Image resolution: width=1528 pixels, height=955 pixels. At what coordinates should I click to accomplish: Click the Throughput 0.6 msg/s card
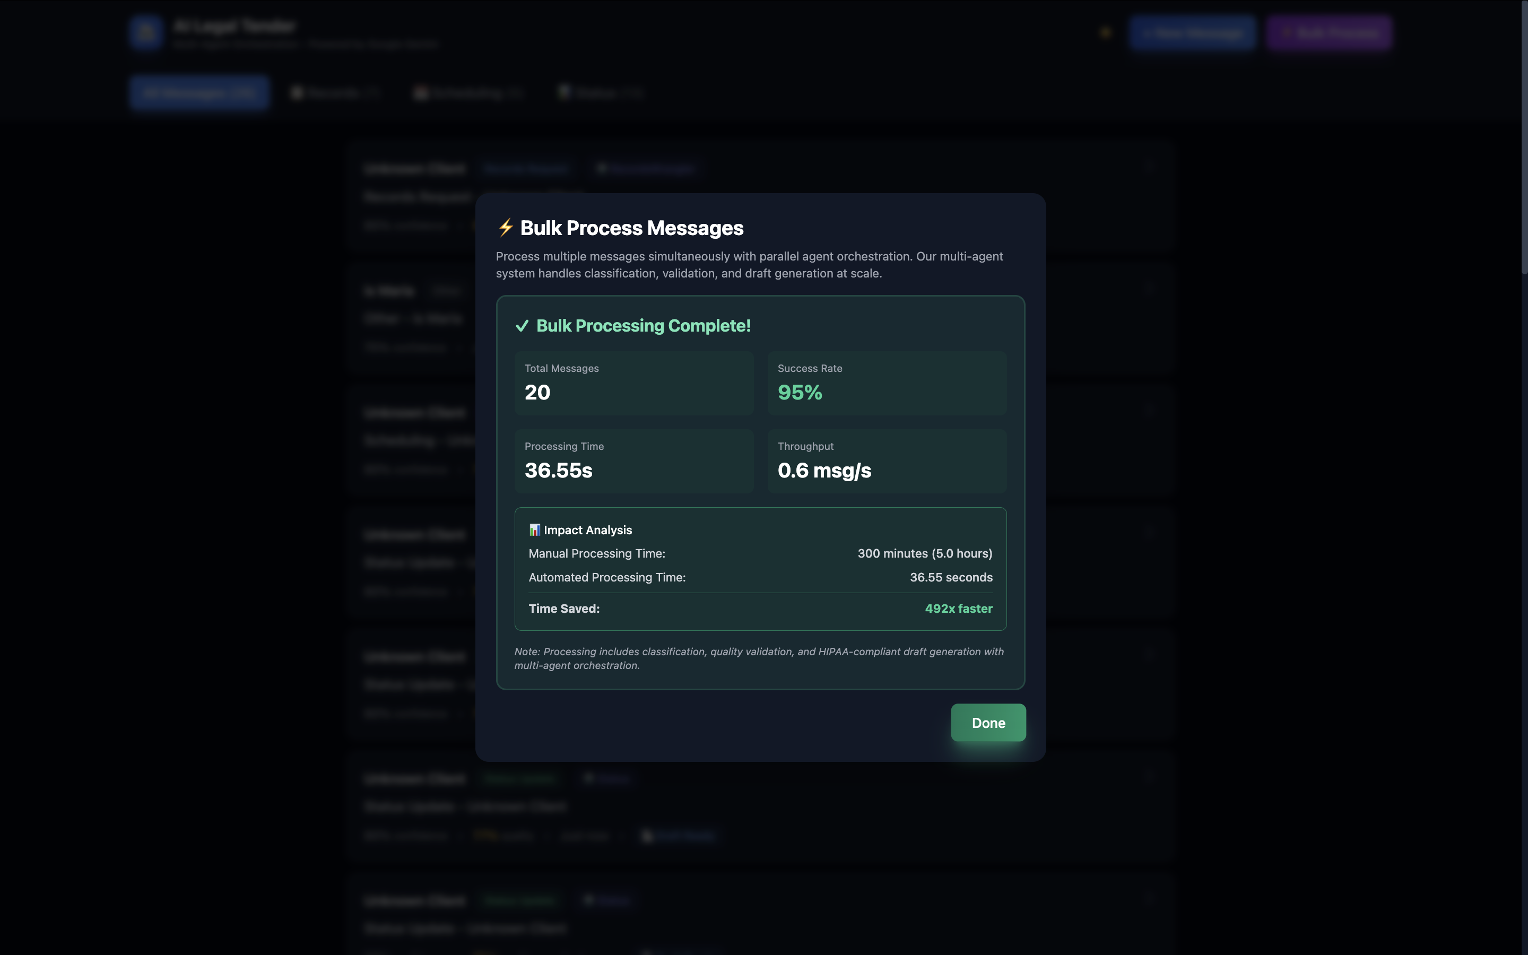point(887,461)
